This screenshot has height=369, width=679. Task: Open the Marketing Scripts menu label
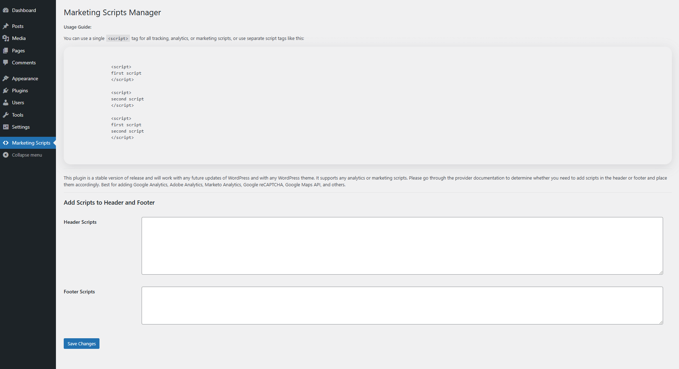coord(31,143)
